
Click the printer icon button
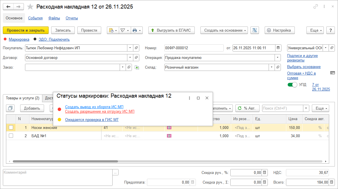tap(135, 30)
